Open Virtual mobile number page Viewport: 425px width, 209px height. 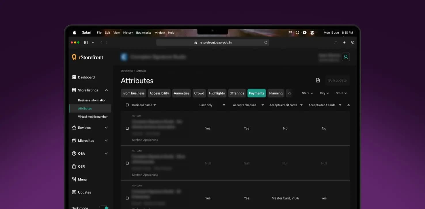point(93,116)
